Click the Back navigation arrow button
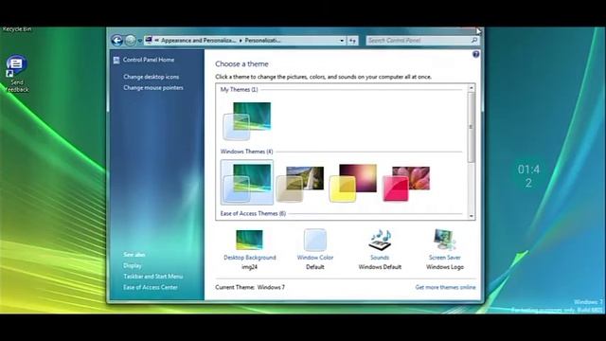 click(x=116, y=40)
